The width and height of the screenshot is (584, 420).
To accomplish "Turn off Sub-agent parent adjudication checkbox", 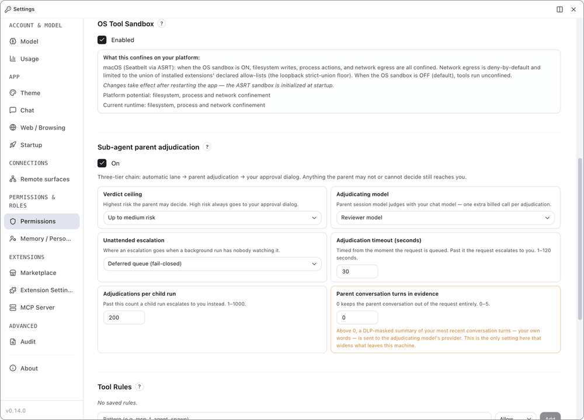I will coord(102,163).
